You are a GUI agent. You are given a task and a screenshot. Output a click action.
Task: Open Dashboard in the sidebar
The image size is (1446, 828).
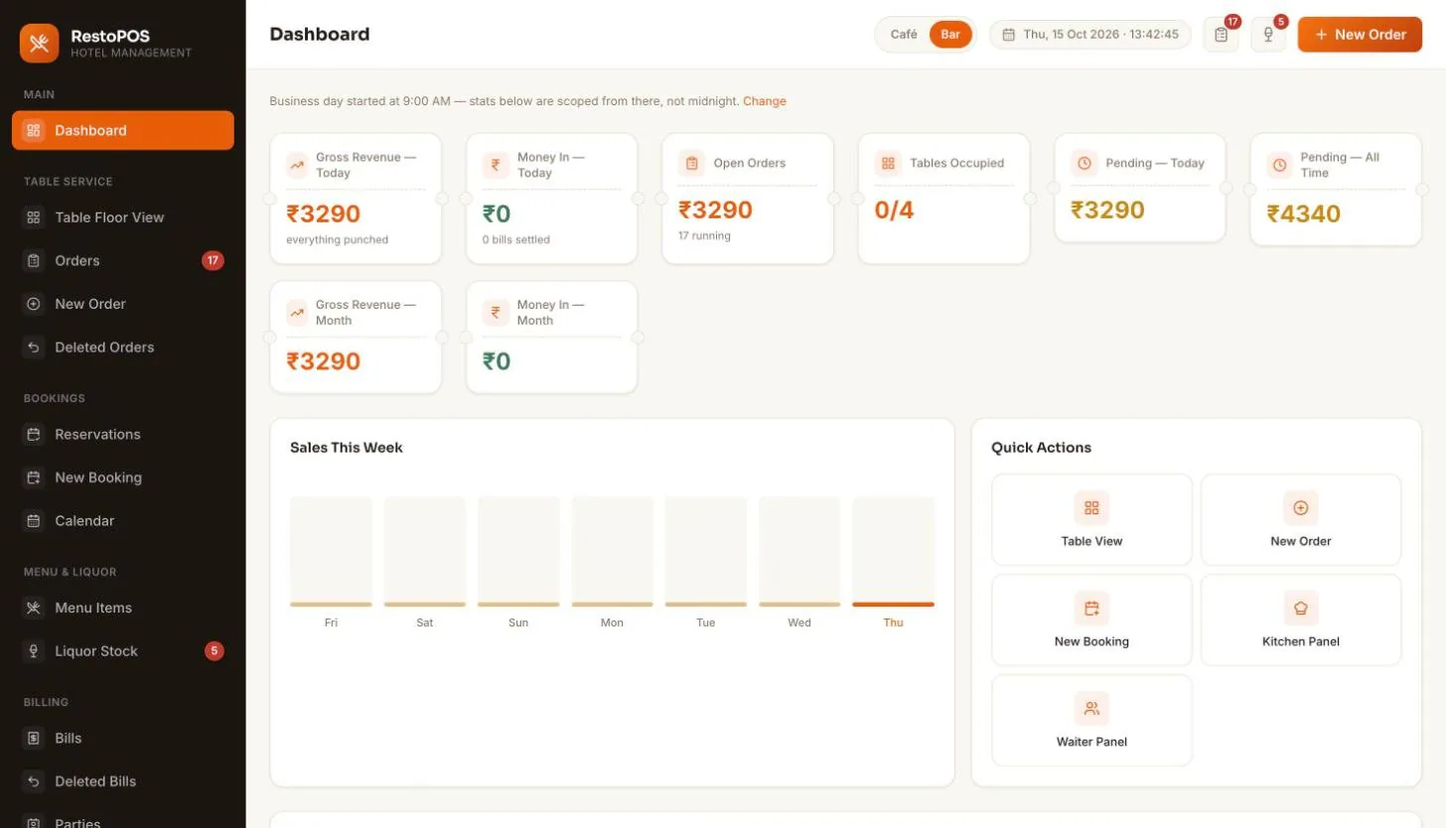(x=123, y=130)
